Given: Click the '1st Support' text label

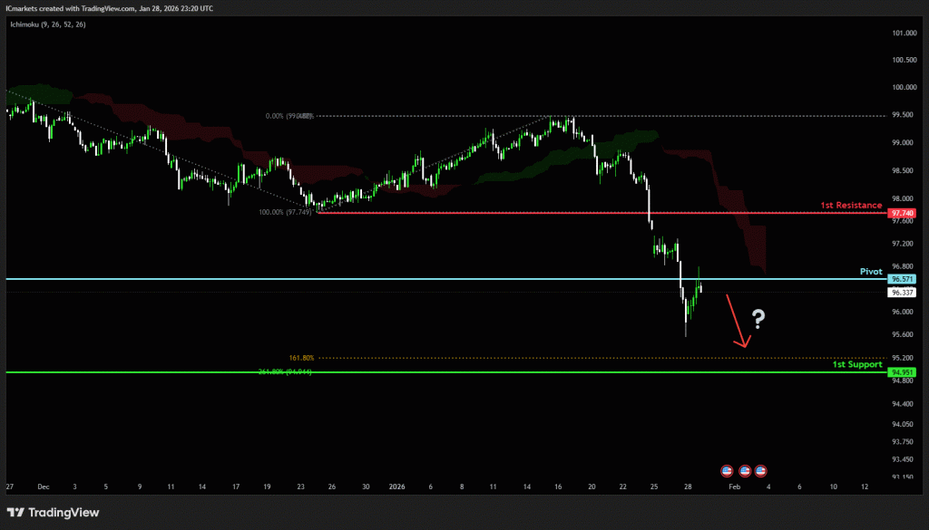Looking at the screenshot, I should (x=857, y=364).
